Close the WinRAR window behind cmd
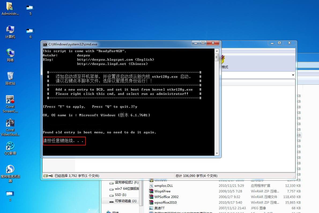This screenshot has height=213, width=319. [x=289, y=43]
